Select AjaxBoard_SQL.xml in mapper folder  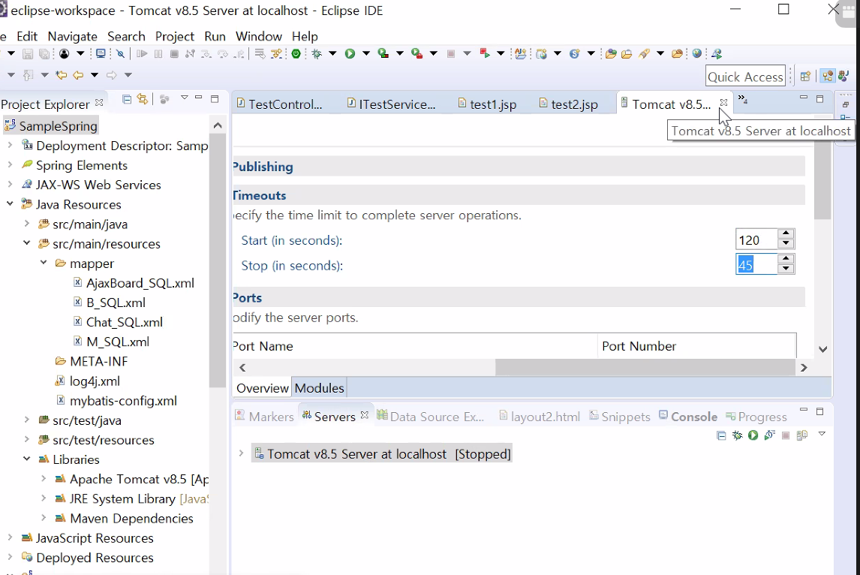(134, 283)
